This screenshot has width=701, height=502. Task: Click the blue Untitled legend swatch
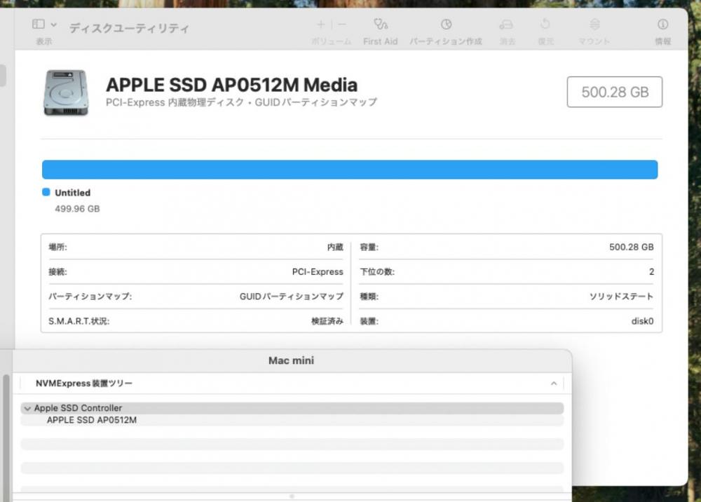tap(46, 192)
